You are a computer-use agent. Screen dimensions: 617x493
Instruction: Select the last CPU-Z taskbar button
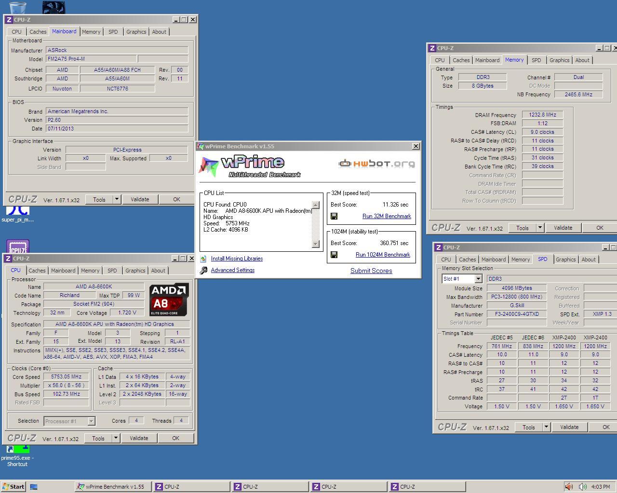point(427,487)
